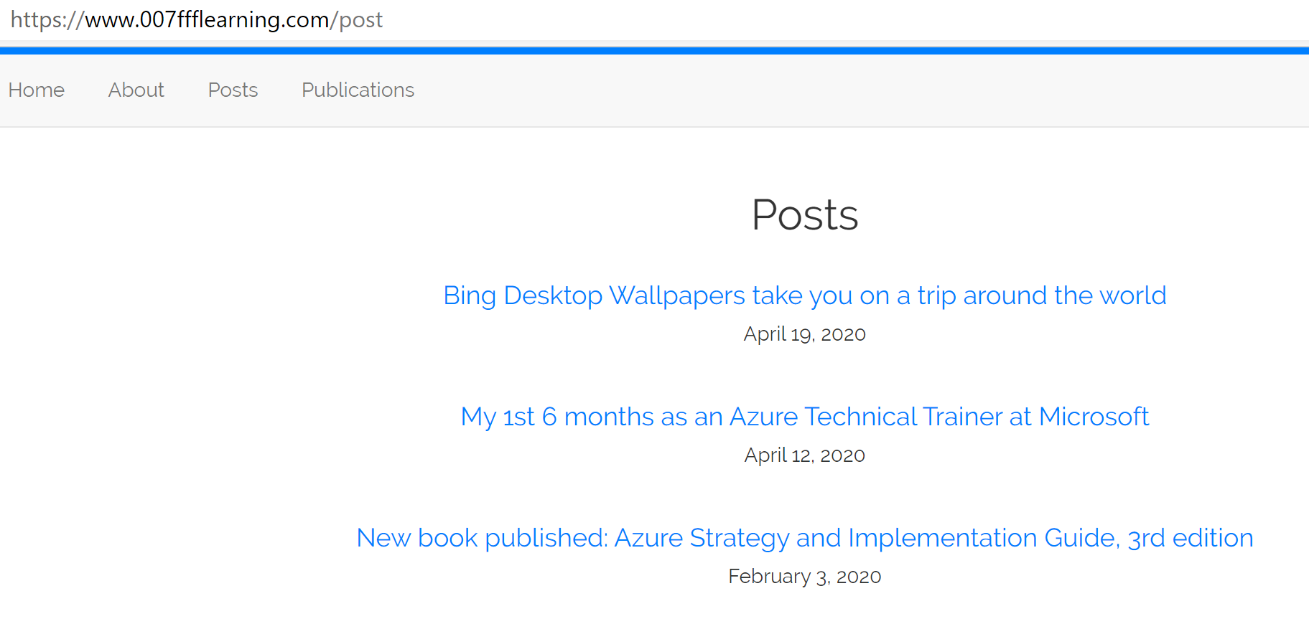Click the February 3, 2020 date
Viewport: 1309px width, 629px height.
coord(805,577)
